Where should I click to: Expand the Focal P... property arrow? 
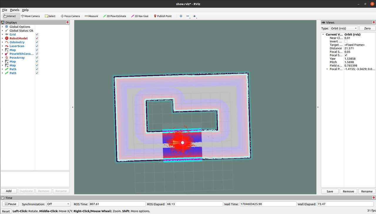327,69
